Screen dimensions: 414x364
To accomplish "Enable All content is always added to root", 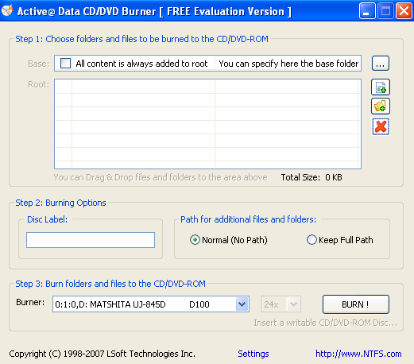I will point(65,64).
